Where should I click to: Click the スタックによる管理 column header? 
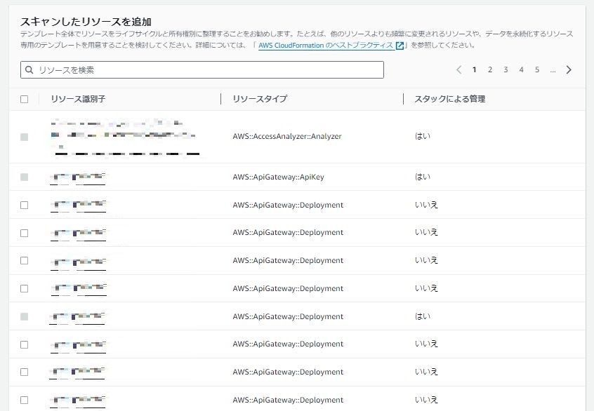click(449, 99)
